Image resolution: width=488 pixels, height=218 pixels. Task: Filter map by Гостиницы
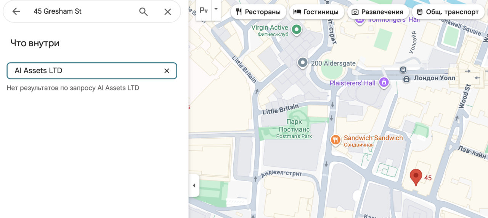click(x=316, y=12)
